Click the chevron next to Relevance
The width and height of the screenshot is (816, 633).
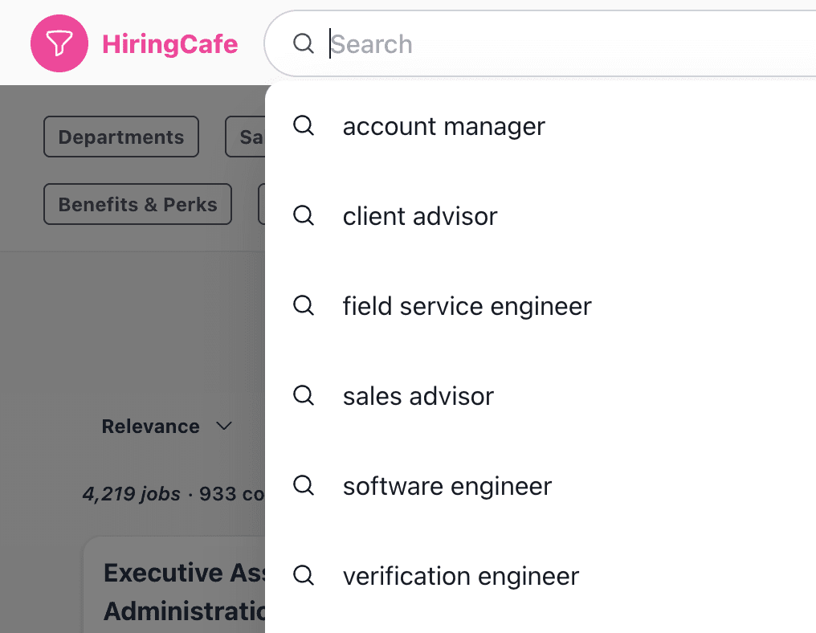tap(224, 426)
